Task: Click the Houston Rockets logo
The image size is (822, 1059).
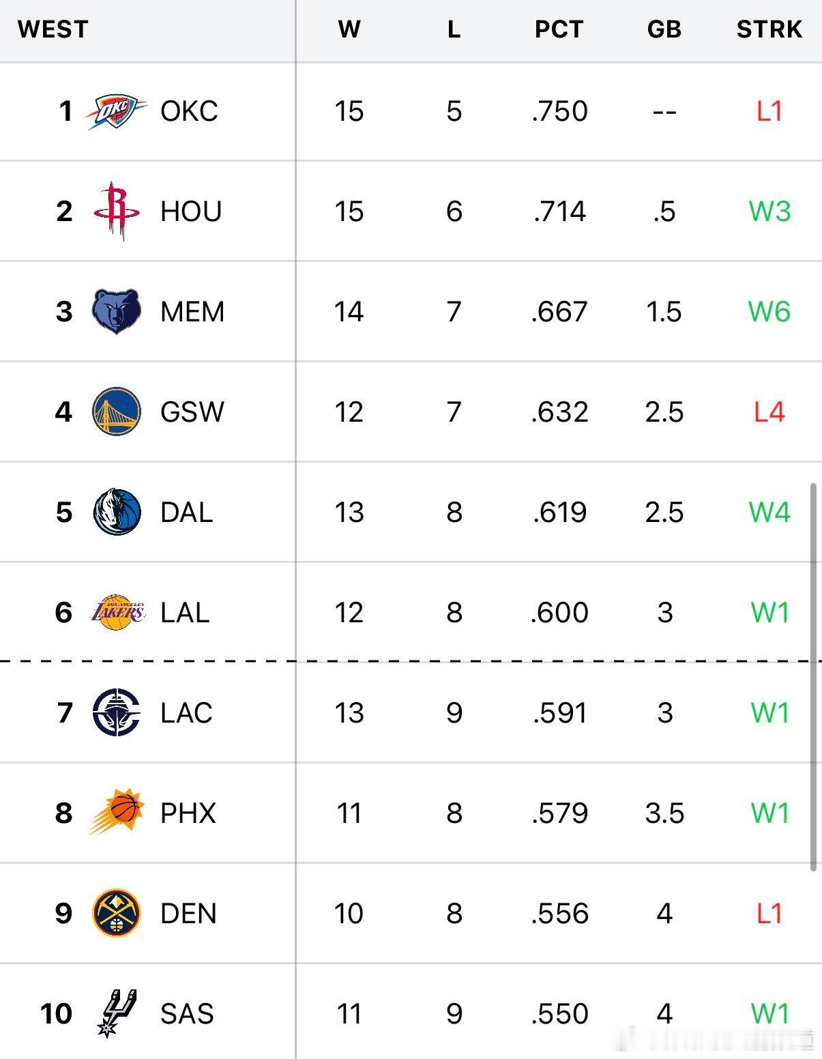Action: pos(117,212)
